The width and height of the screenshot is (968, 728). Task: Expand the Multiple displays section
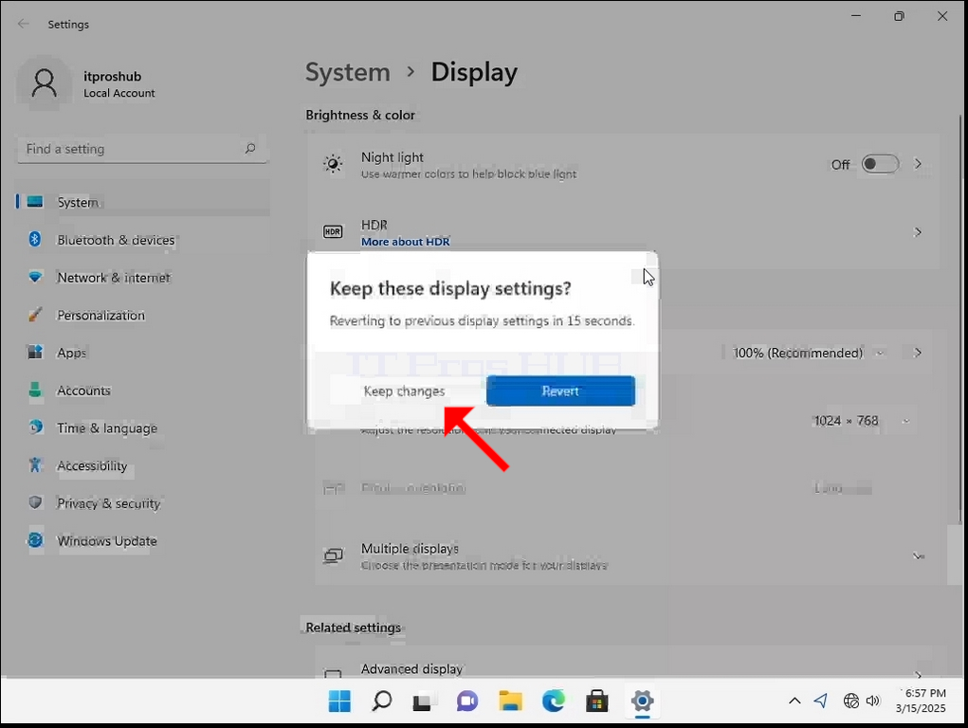tap(918, 555)
